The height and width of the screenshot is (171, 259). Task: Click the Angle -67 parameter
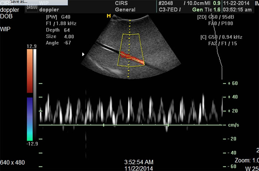click(58, 43)
